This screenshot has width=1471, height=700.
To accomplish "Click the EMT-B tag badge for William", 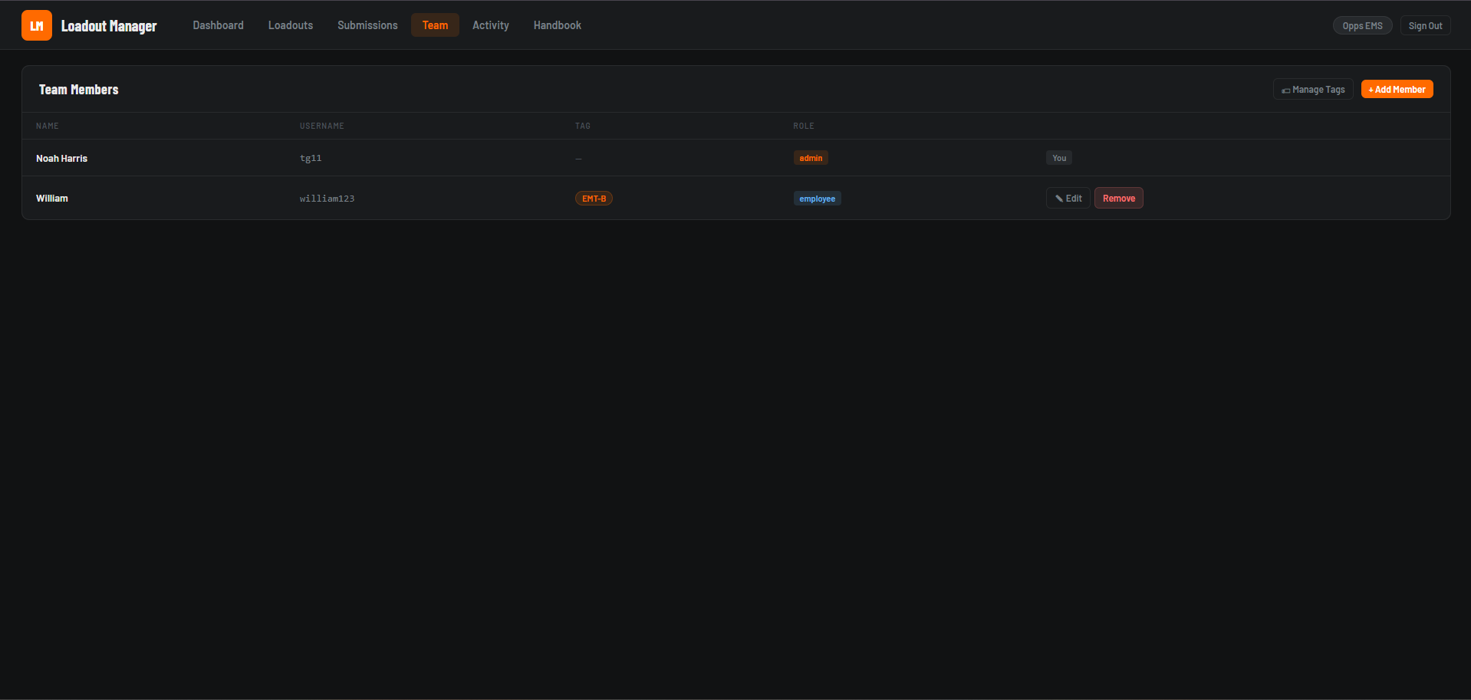I will click(x=594, y=198).
